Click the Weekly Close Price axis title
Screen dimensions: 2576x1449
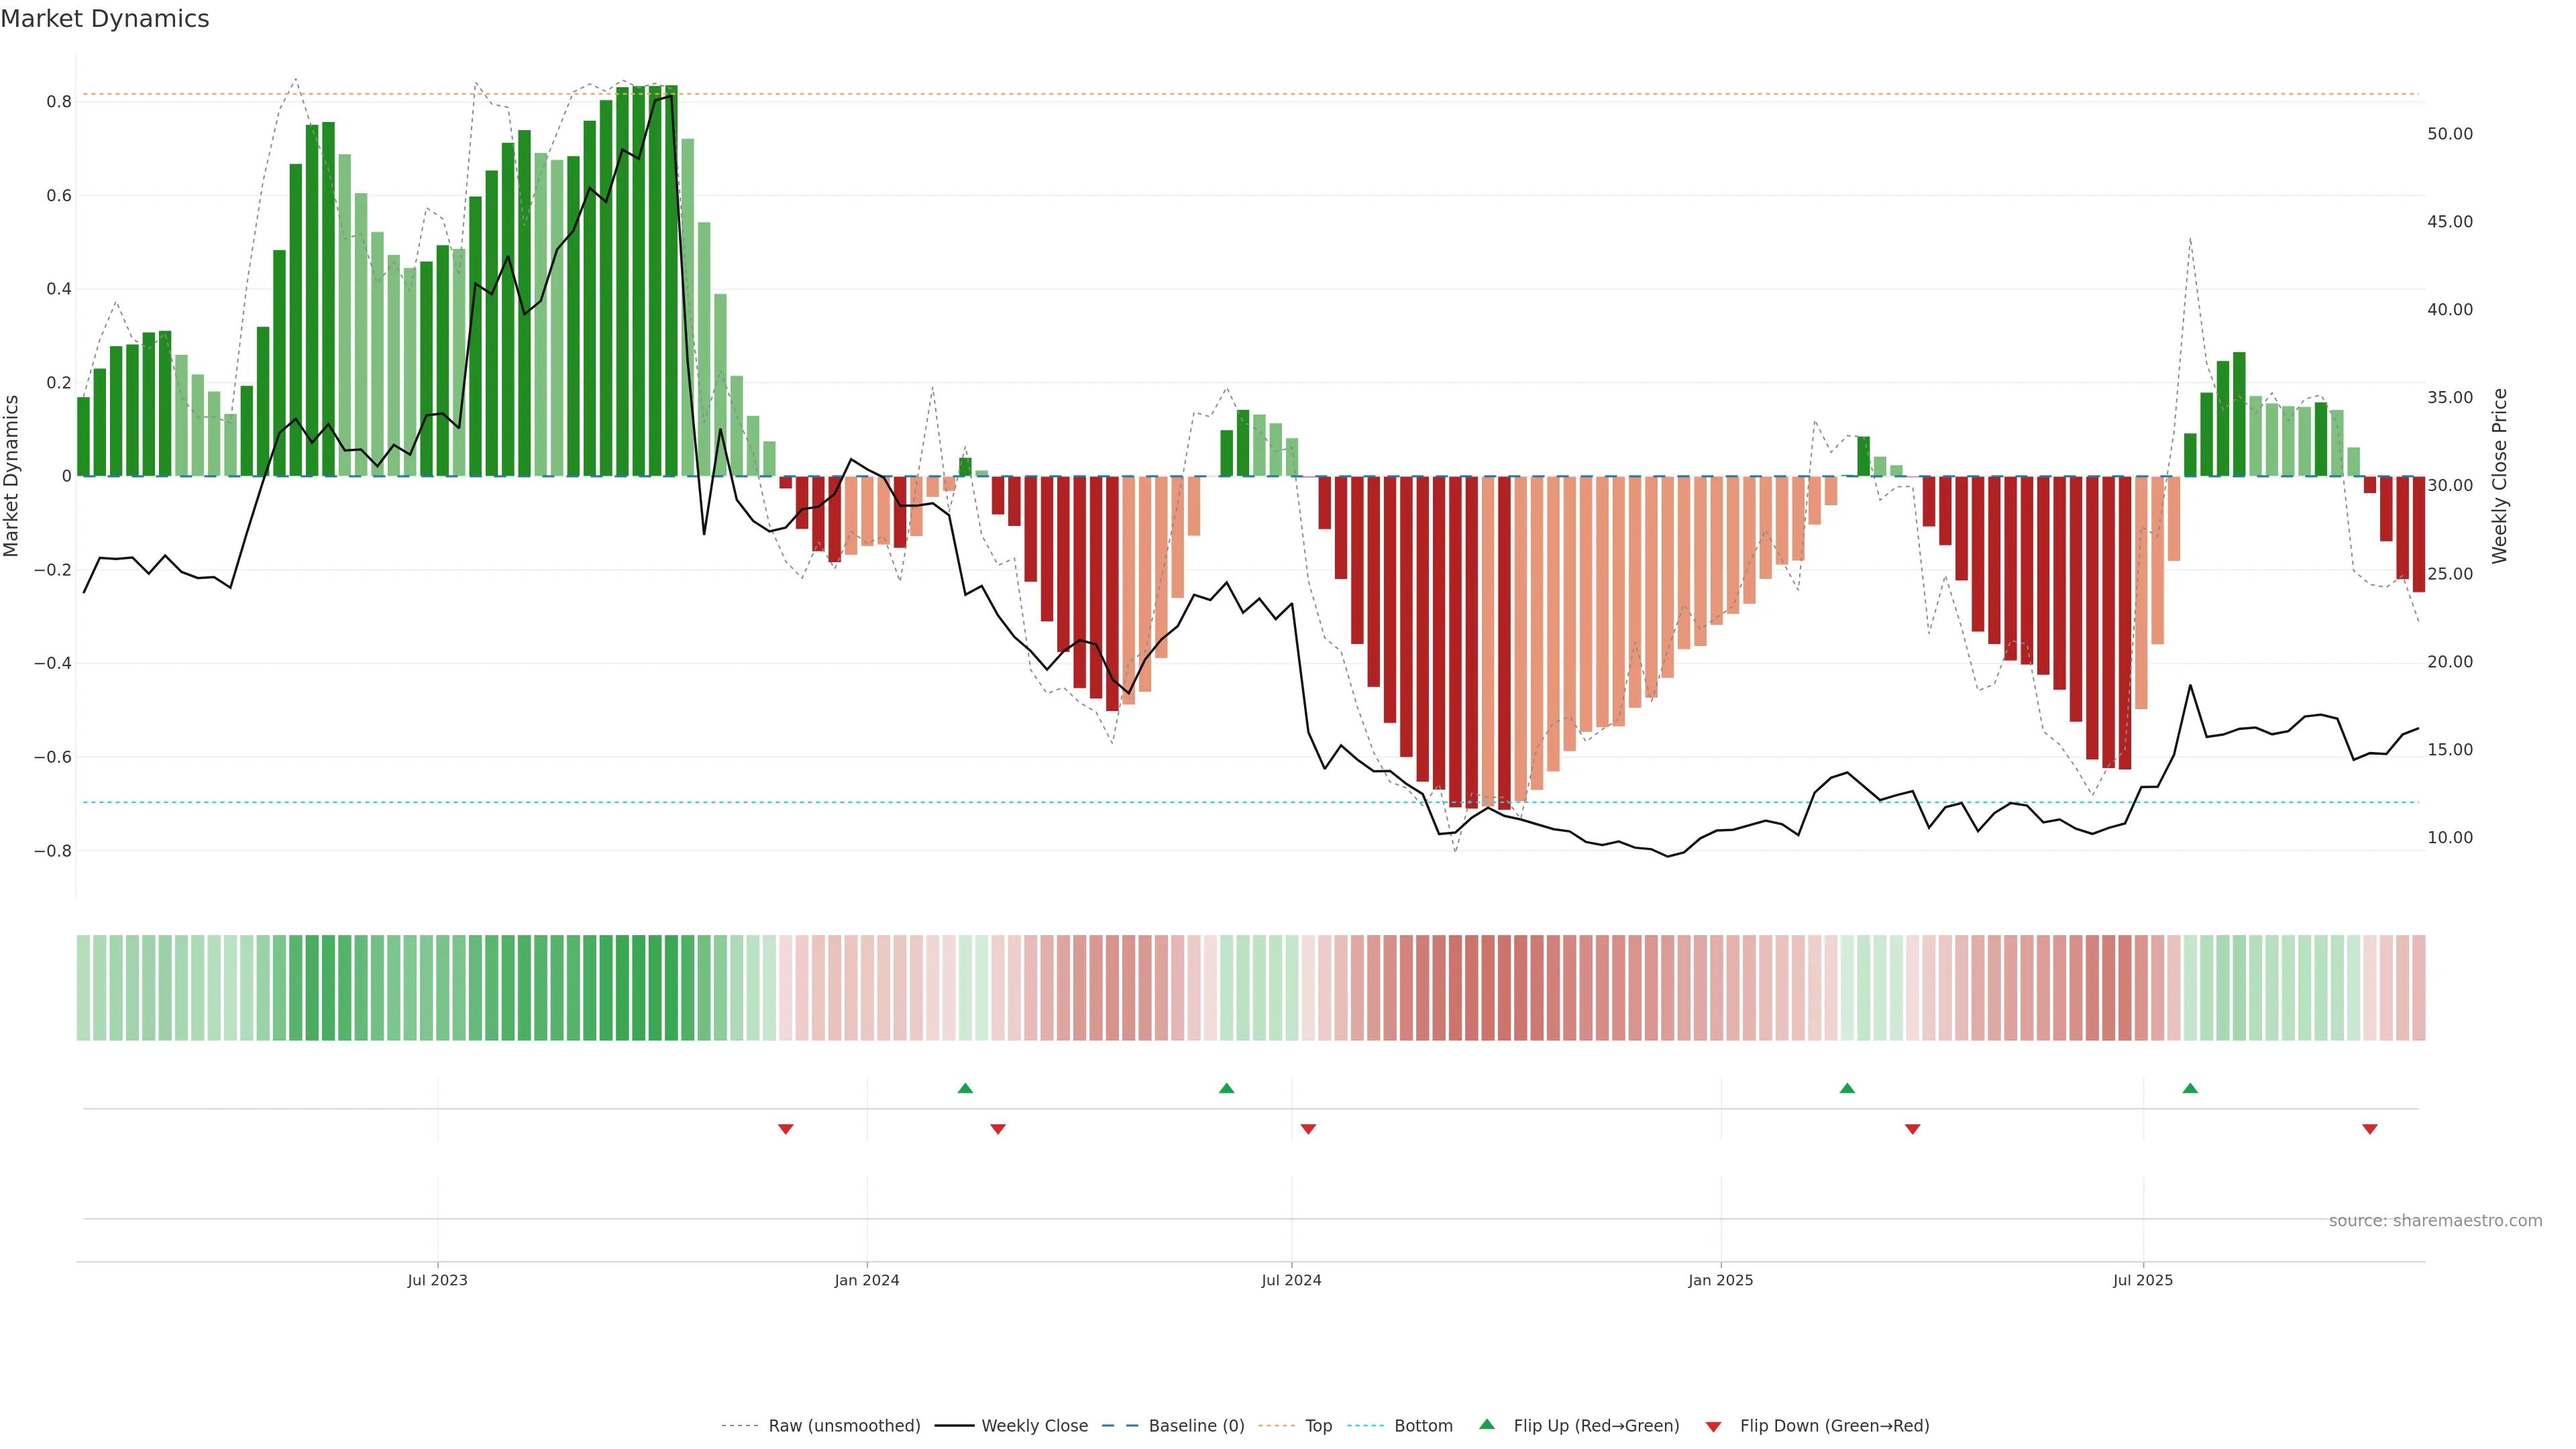click(2499, 476)
